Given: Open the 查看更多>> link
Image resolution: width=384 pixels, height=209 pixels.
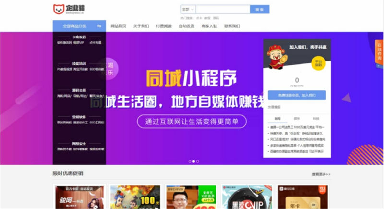Looking at the screenshot, I should point(321,174).
